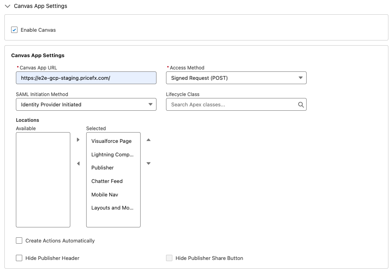Open the Access Method dropdown
Image resolution: width=392 pixels, height=277 pixels.
(x=236, y=78)
